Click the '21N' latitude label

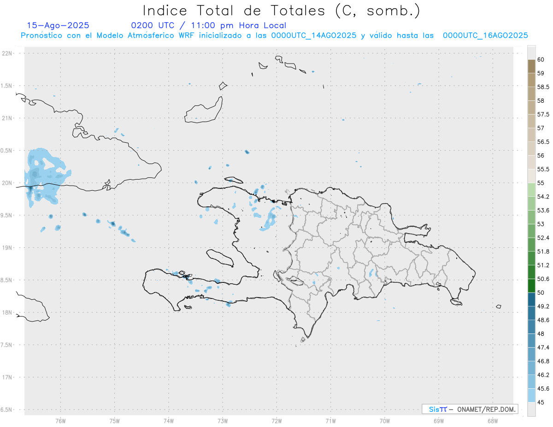click(7, 118)
